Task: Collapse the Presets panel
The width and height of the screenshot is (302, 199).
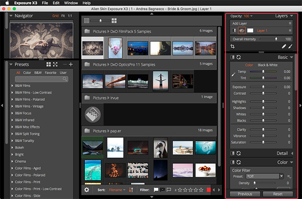Action: [11, 64]
